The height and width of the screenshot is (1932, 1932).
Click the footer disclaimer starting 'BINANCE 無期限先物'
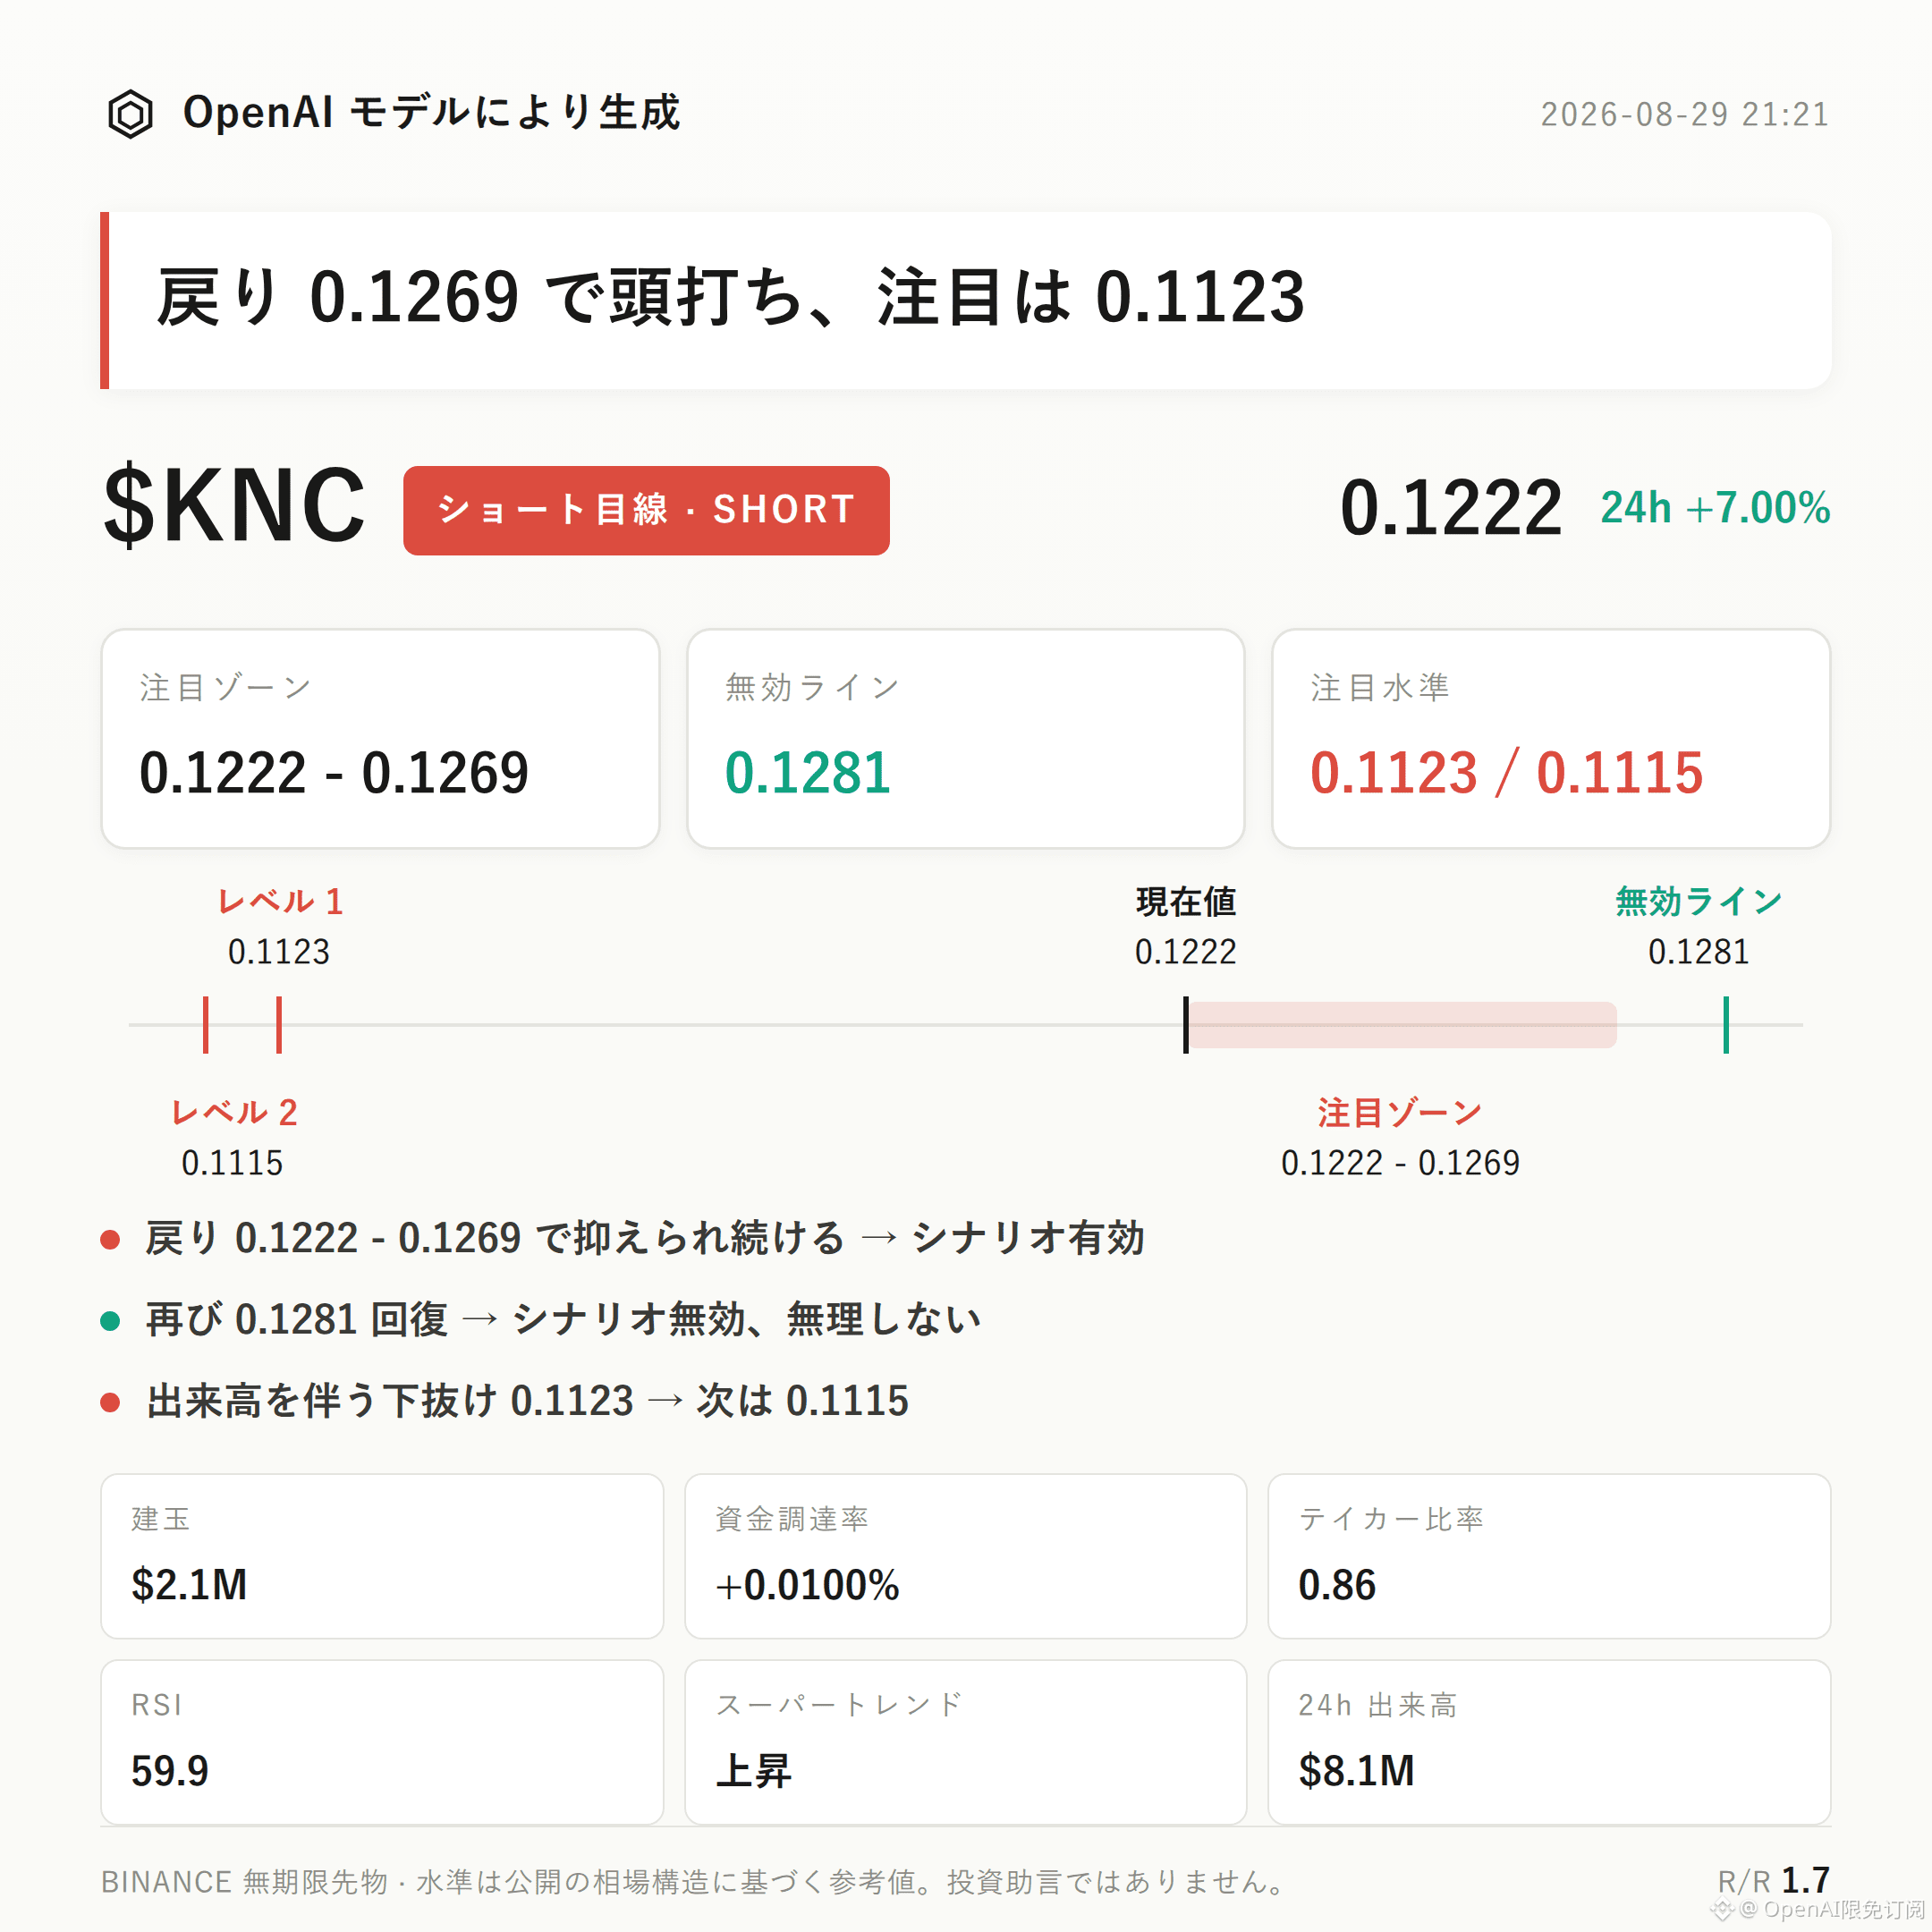coord(696,1882)
